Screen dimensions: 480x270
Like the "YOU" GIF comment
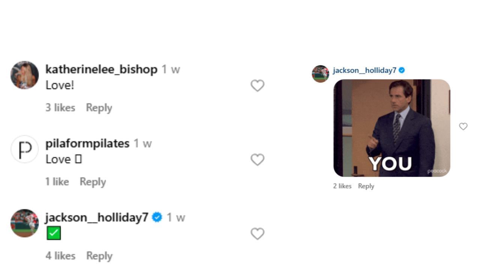pyautogui.click(x=463, y=127)
